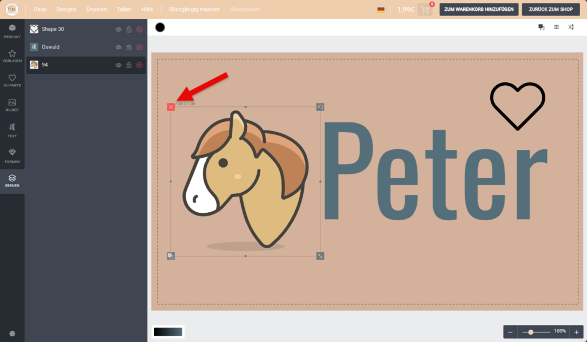Click the shopping cart icon
This screenshot has width=587, height=342.
tap(425, 10)
